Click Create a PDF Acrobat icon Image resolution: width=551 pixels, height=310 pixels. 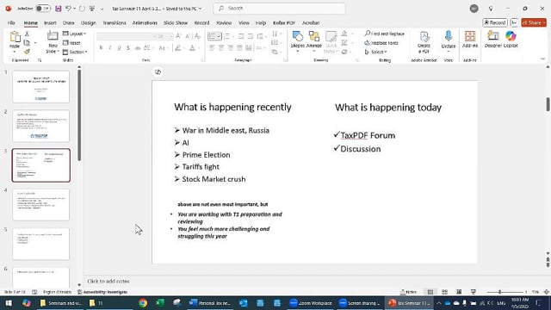(424, 42)
